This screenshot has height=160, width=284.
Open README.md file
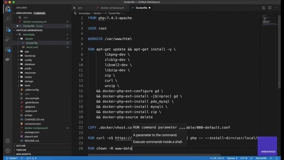32,141
